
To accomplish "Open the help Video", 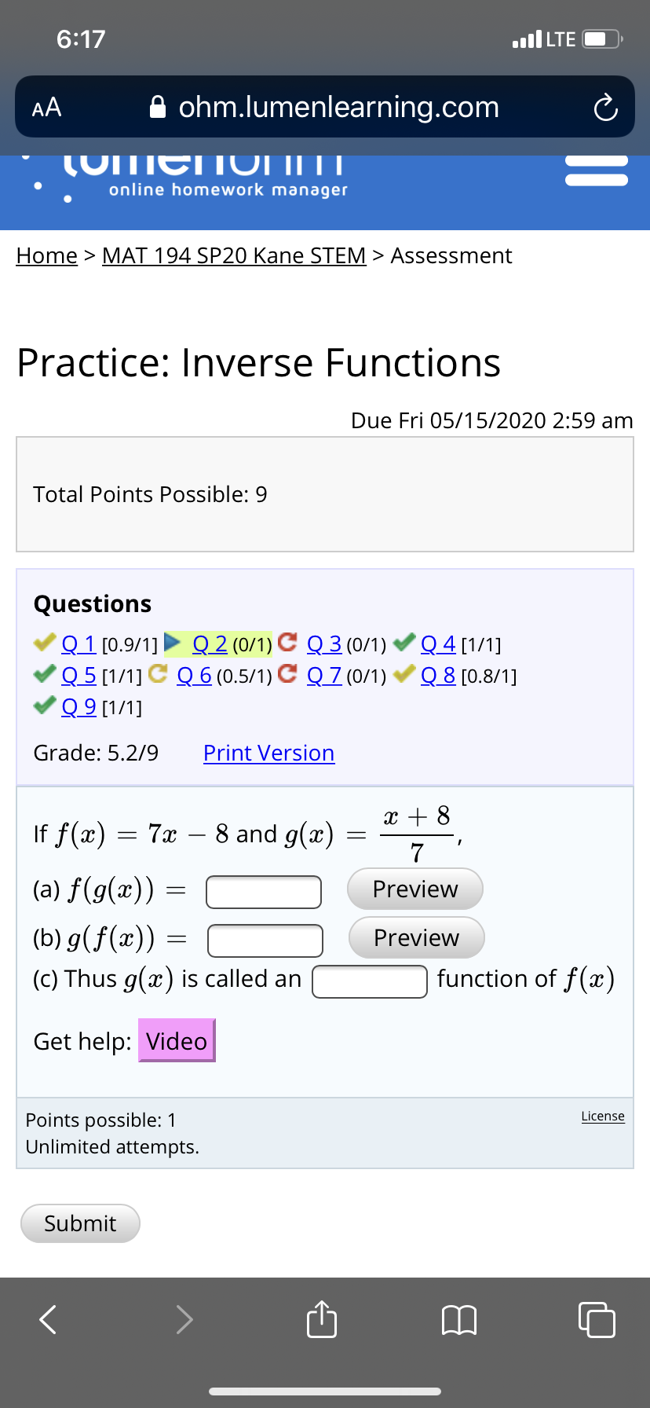I will 177,1040.
